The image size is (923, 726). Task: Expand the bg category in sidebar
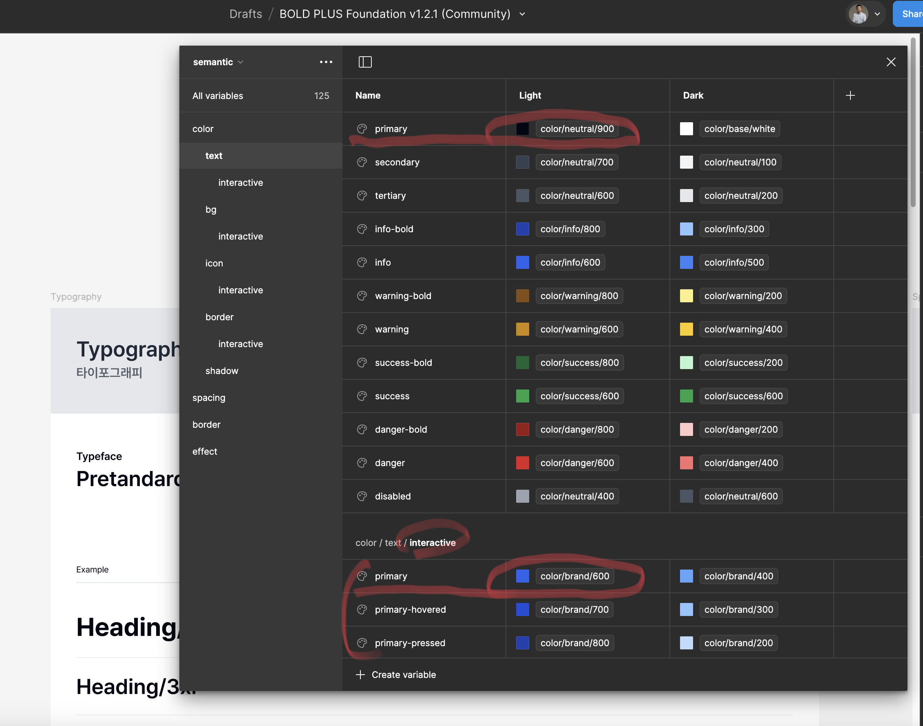click(x=210, y=209)
